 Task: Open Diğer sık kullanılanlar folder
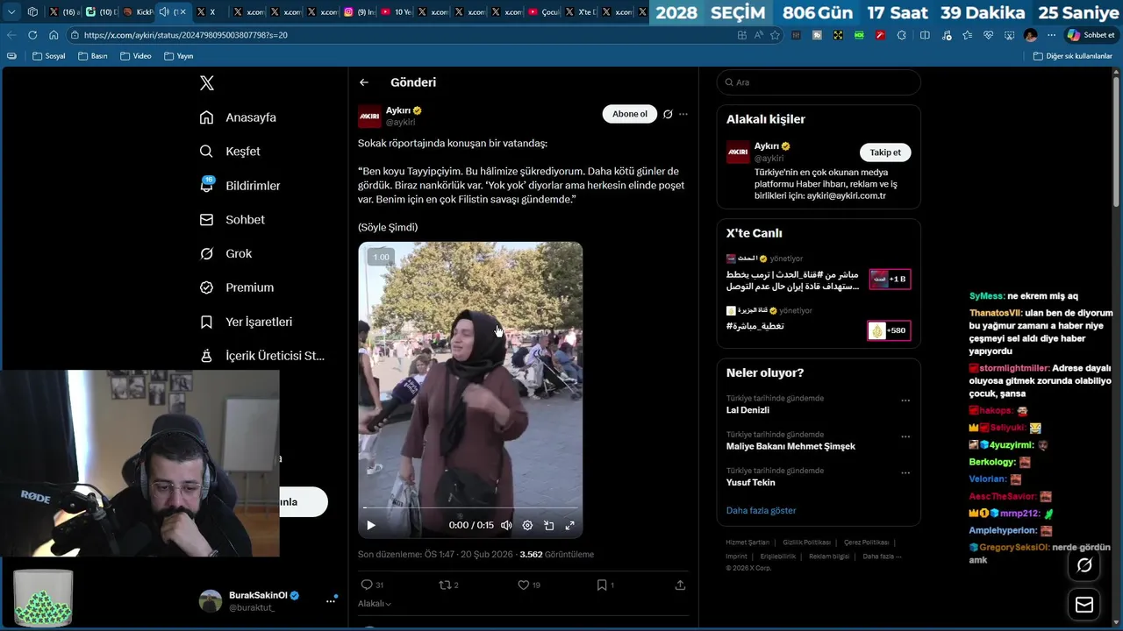(1072, 56)
